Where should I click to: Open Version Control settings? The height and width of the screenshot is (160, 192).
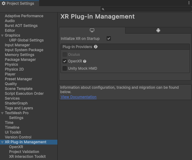click(x=18, y=137)
